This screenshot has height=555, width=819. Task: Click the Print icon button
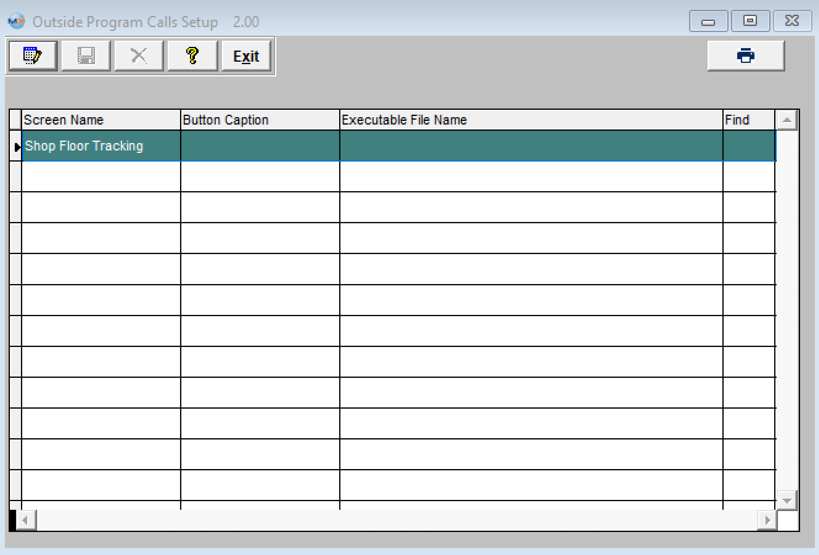click(745, 56)
